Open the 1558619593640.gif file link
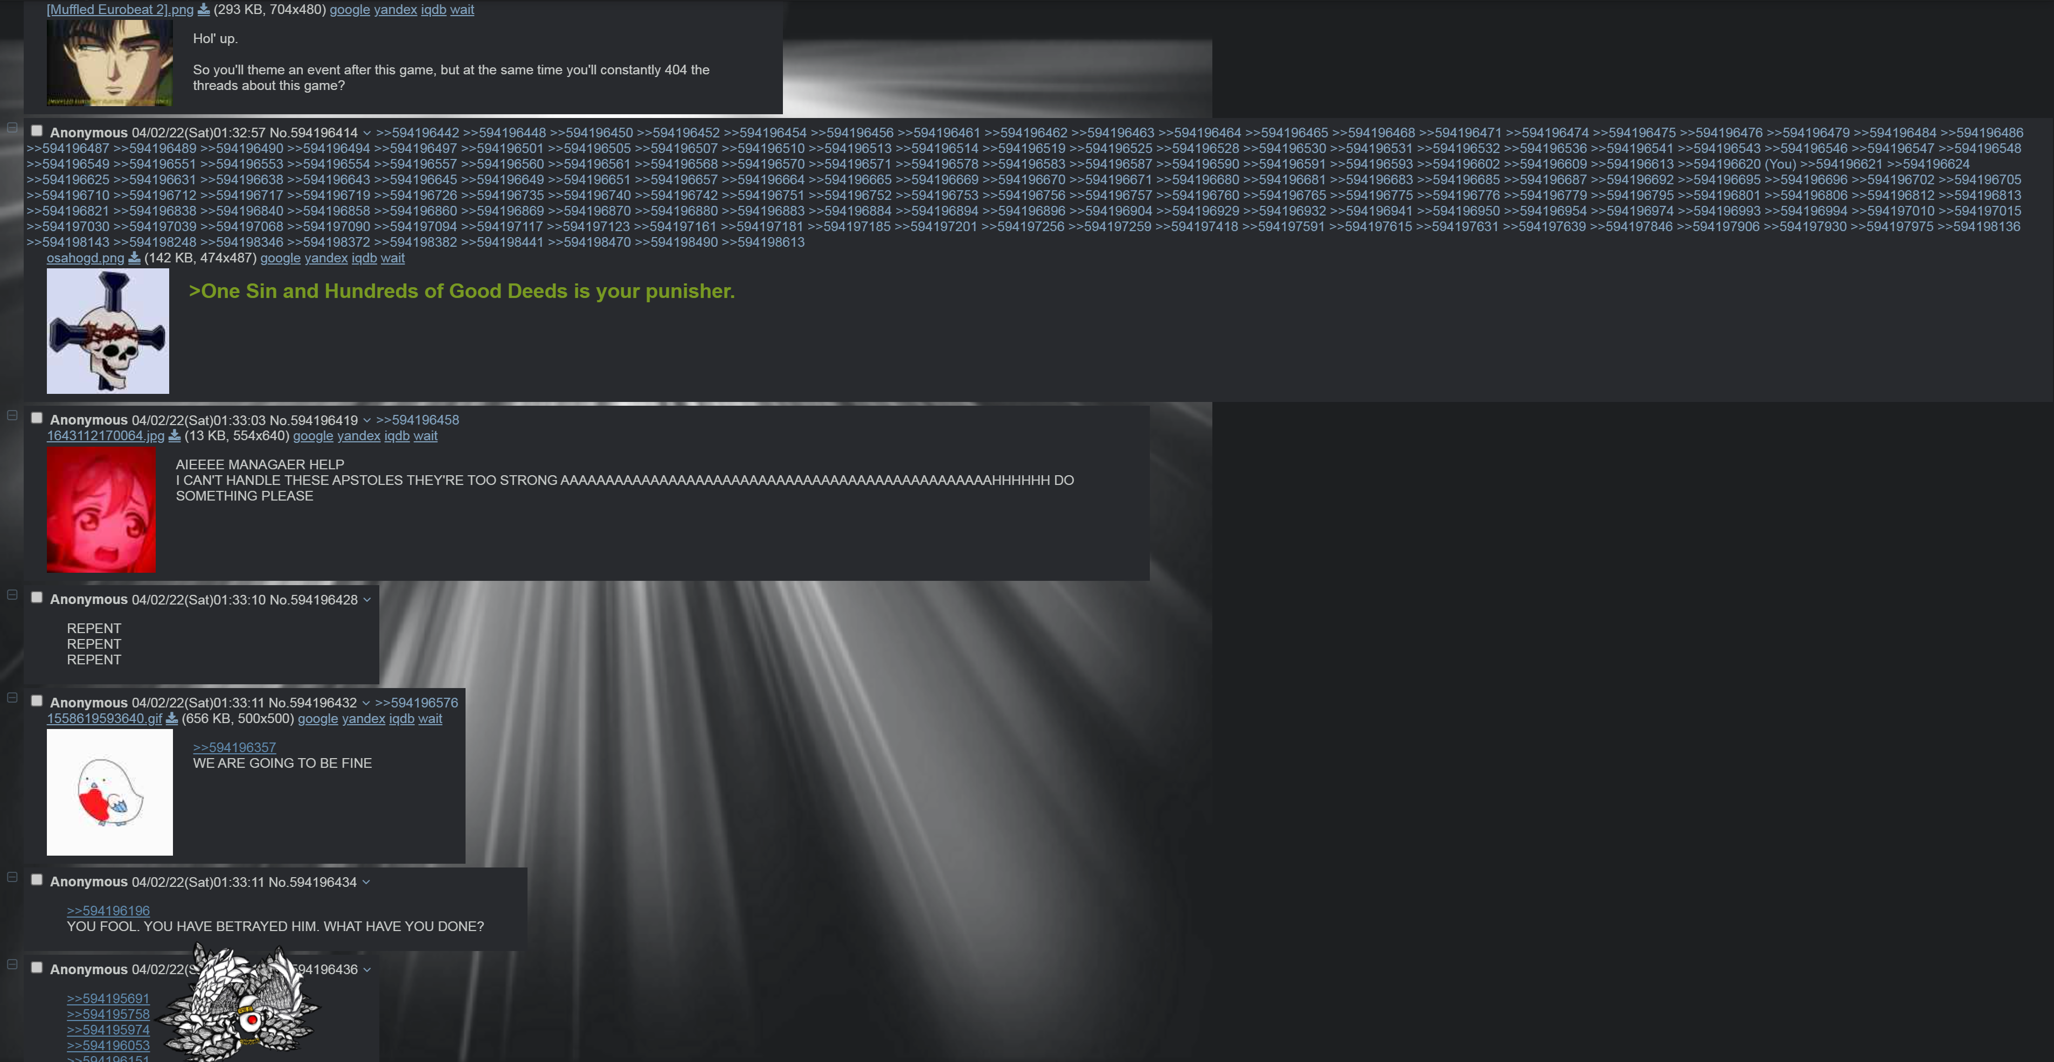The width and height of the screenshot is (2054, 1062). click(x=105, y=718)
